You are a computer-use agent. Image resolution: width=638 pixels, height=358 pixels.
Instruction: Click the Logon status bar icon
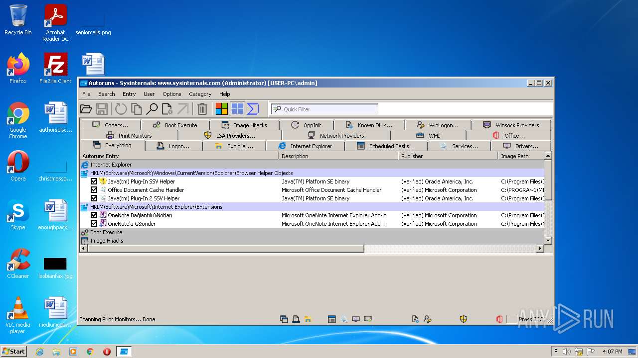[x=296, y=319]
